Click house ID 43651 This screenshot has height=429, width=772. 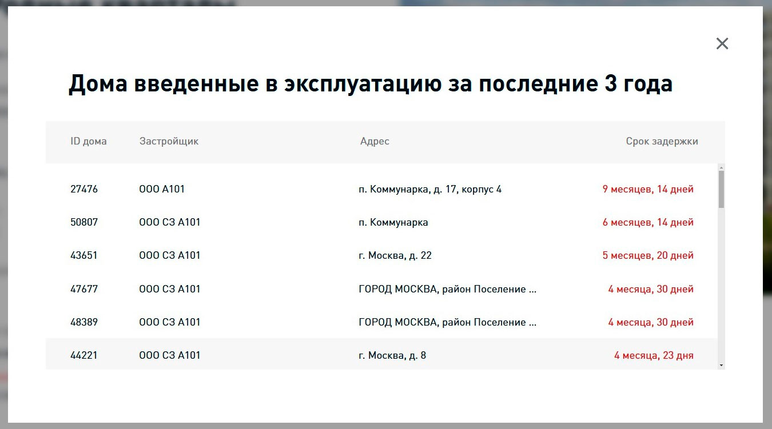click(x=84, y=255)
